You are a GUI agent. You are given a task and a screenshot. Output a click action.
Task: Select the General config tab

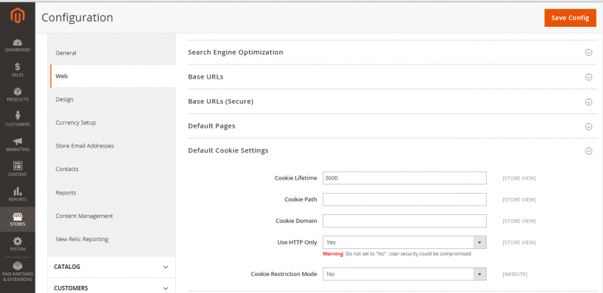tap(113, 53)
